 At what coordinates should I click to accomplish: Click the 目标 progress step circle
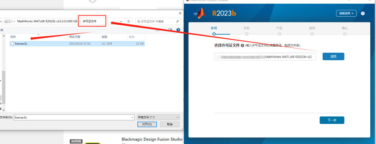tap(247, 34)
